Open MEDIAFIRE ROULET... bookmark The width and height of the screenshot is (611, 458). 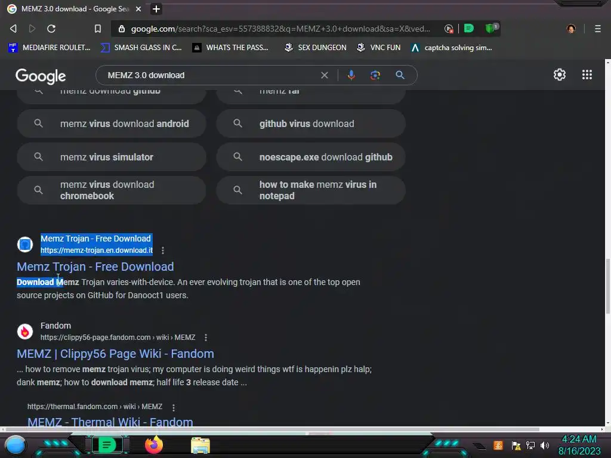coord(50,48)
